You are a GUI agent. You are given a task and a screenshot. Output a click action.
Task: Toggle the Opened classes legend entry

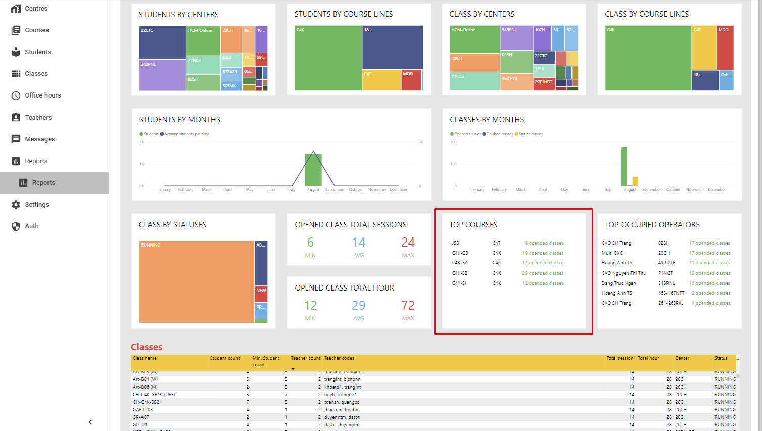coord(465,134)
